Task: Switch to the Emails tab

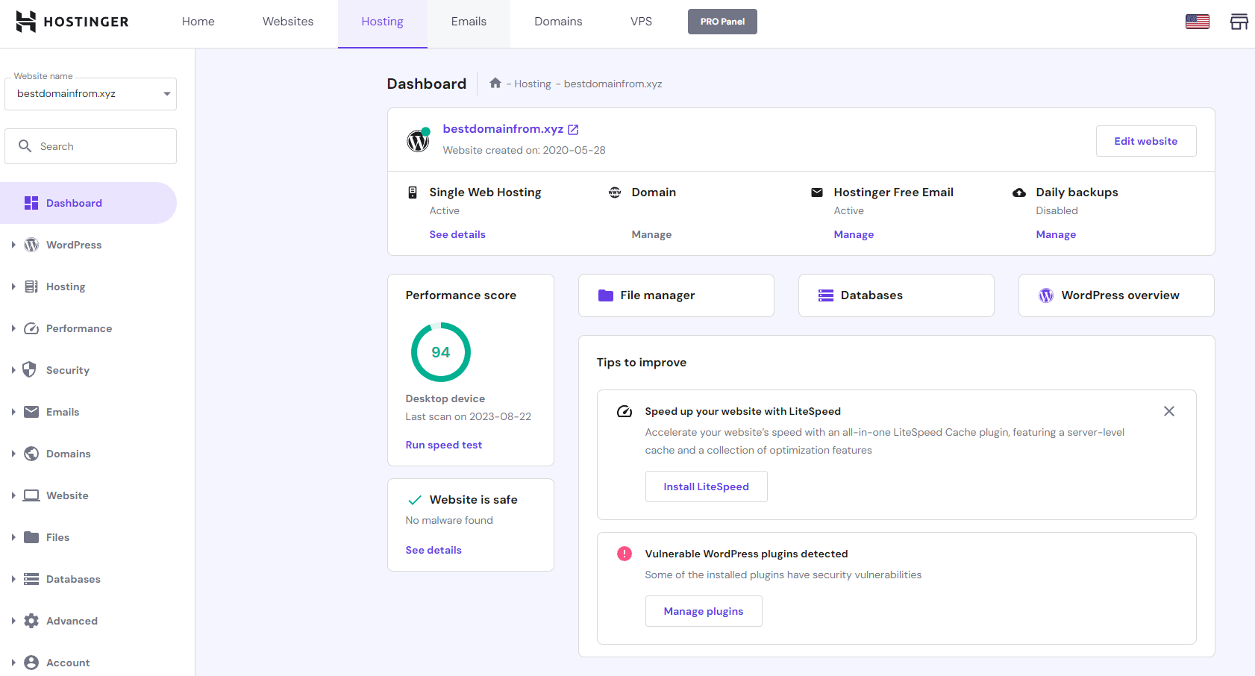Action: pos(469,21)
